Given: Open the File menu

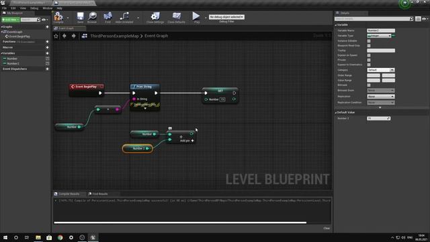Looking at the screenshot, I should [x=5, y=8].
